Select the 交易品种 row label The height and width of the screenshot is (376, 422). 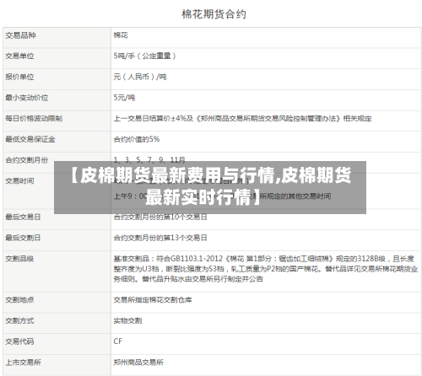[20, 35]
